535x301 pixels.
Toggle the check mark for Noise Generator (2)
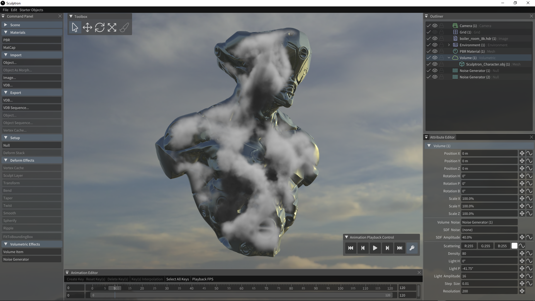tap(429, 77)
